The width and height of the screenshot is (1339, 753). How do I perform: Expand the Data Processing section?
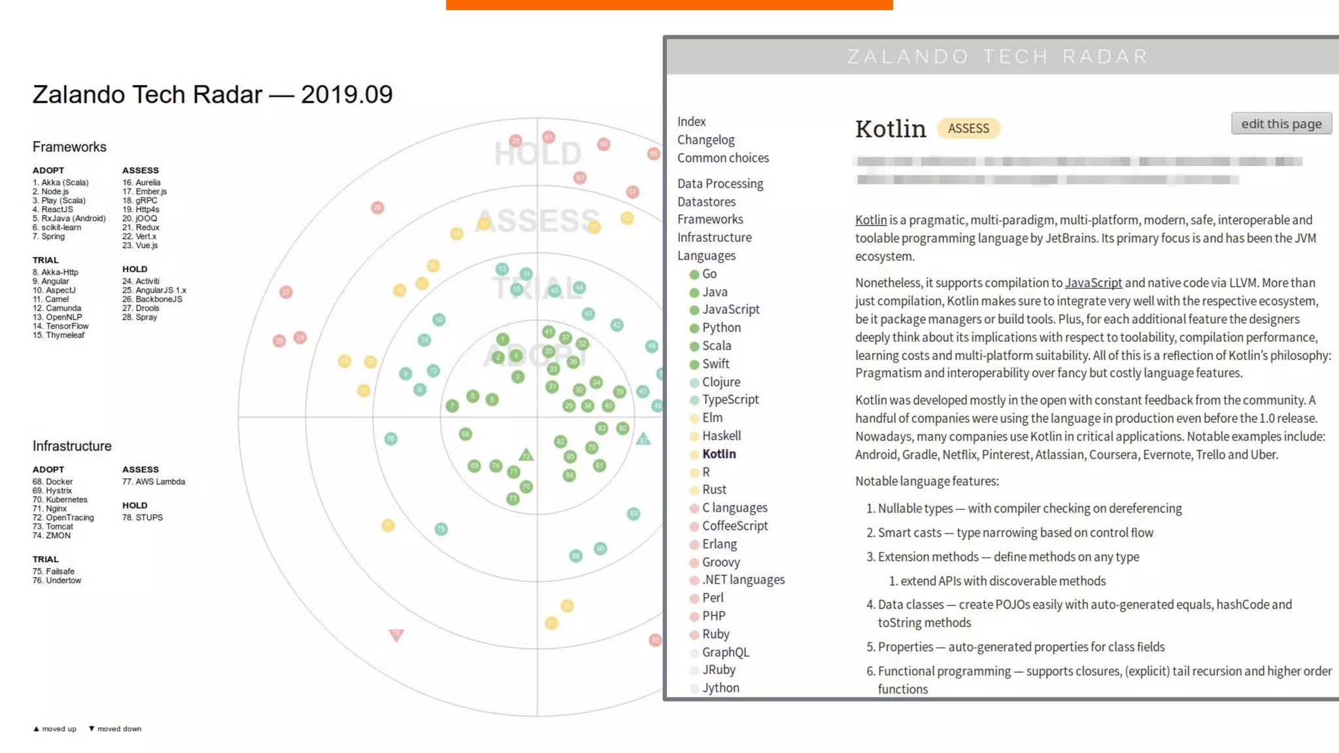[x=720, y=184]
